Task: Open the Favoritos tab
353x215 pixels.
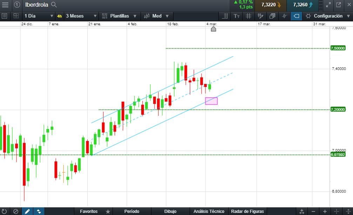Action: pyautogui.click(x=89, y=211)
